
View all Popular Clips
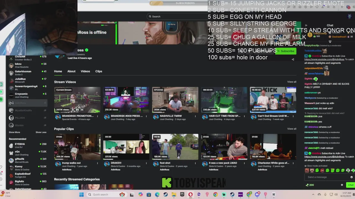292,129
